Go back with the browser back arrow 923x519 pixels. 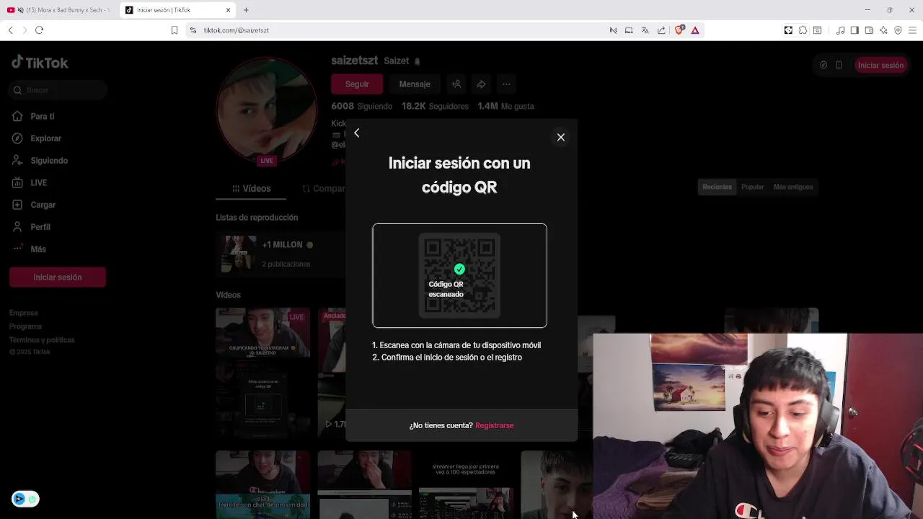(x=10, y=30)
